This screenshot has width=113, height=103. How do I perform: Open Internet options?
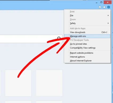click(x=87, y=57)
